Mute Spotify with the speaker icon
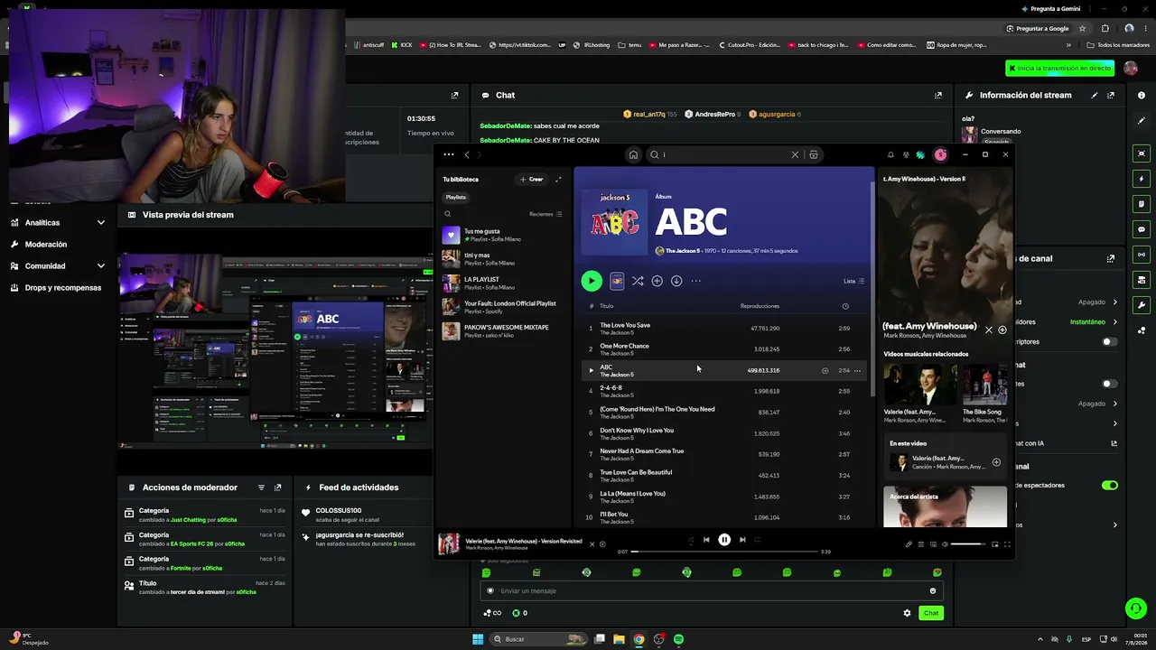 945,544
